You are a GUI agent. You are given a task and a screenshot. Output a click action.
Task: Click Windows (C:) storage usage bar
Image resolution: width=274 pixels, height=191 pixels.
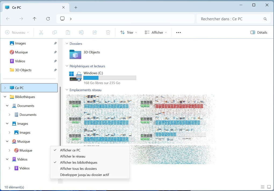(x=110, y=78)
